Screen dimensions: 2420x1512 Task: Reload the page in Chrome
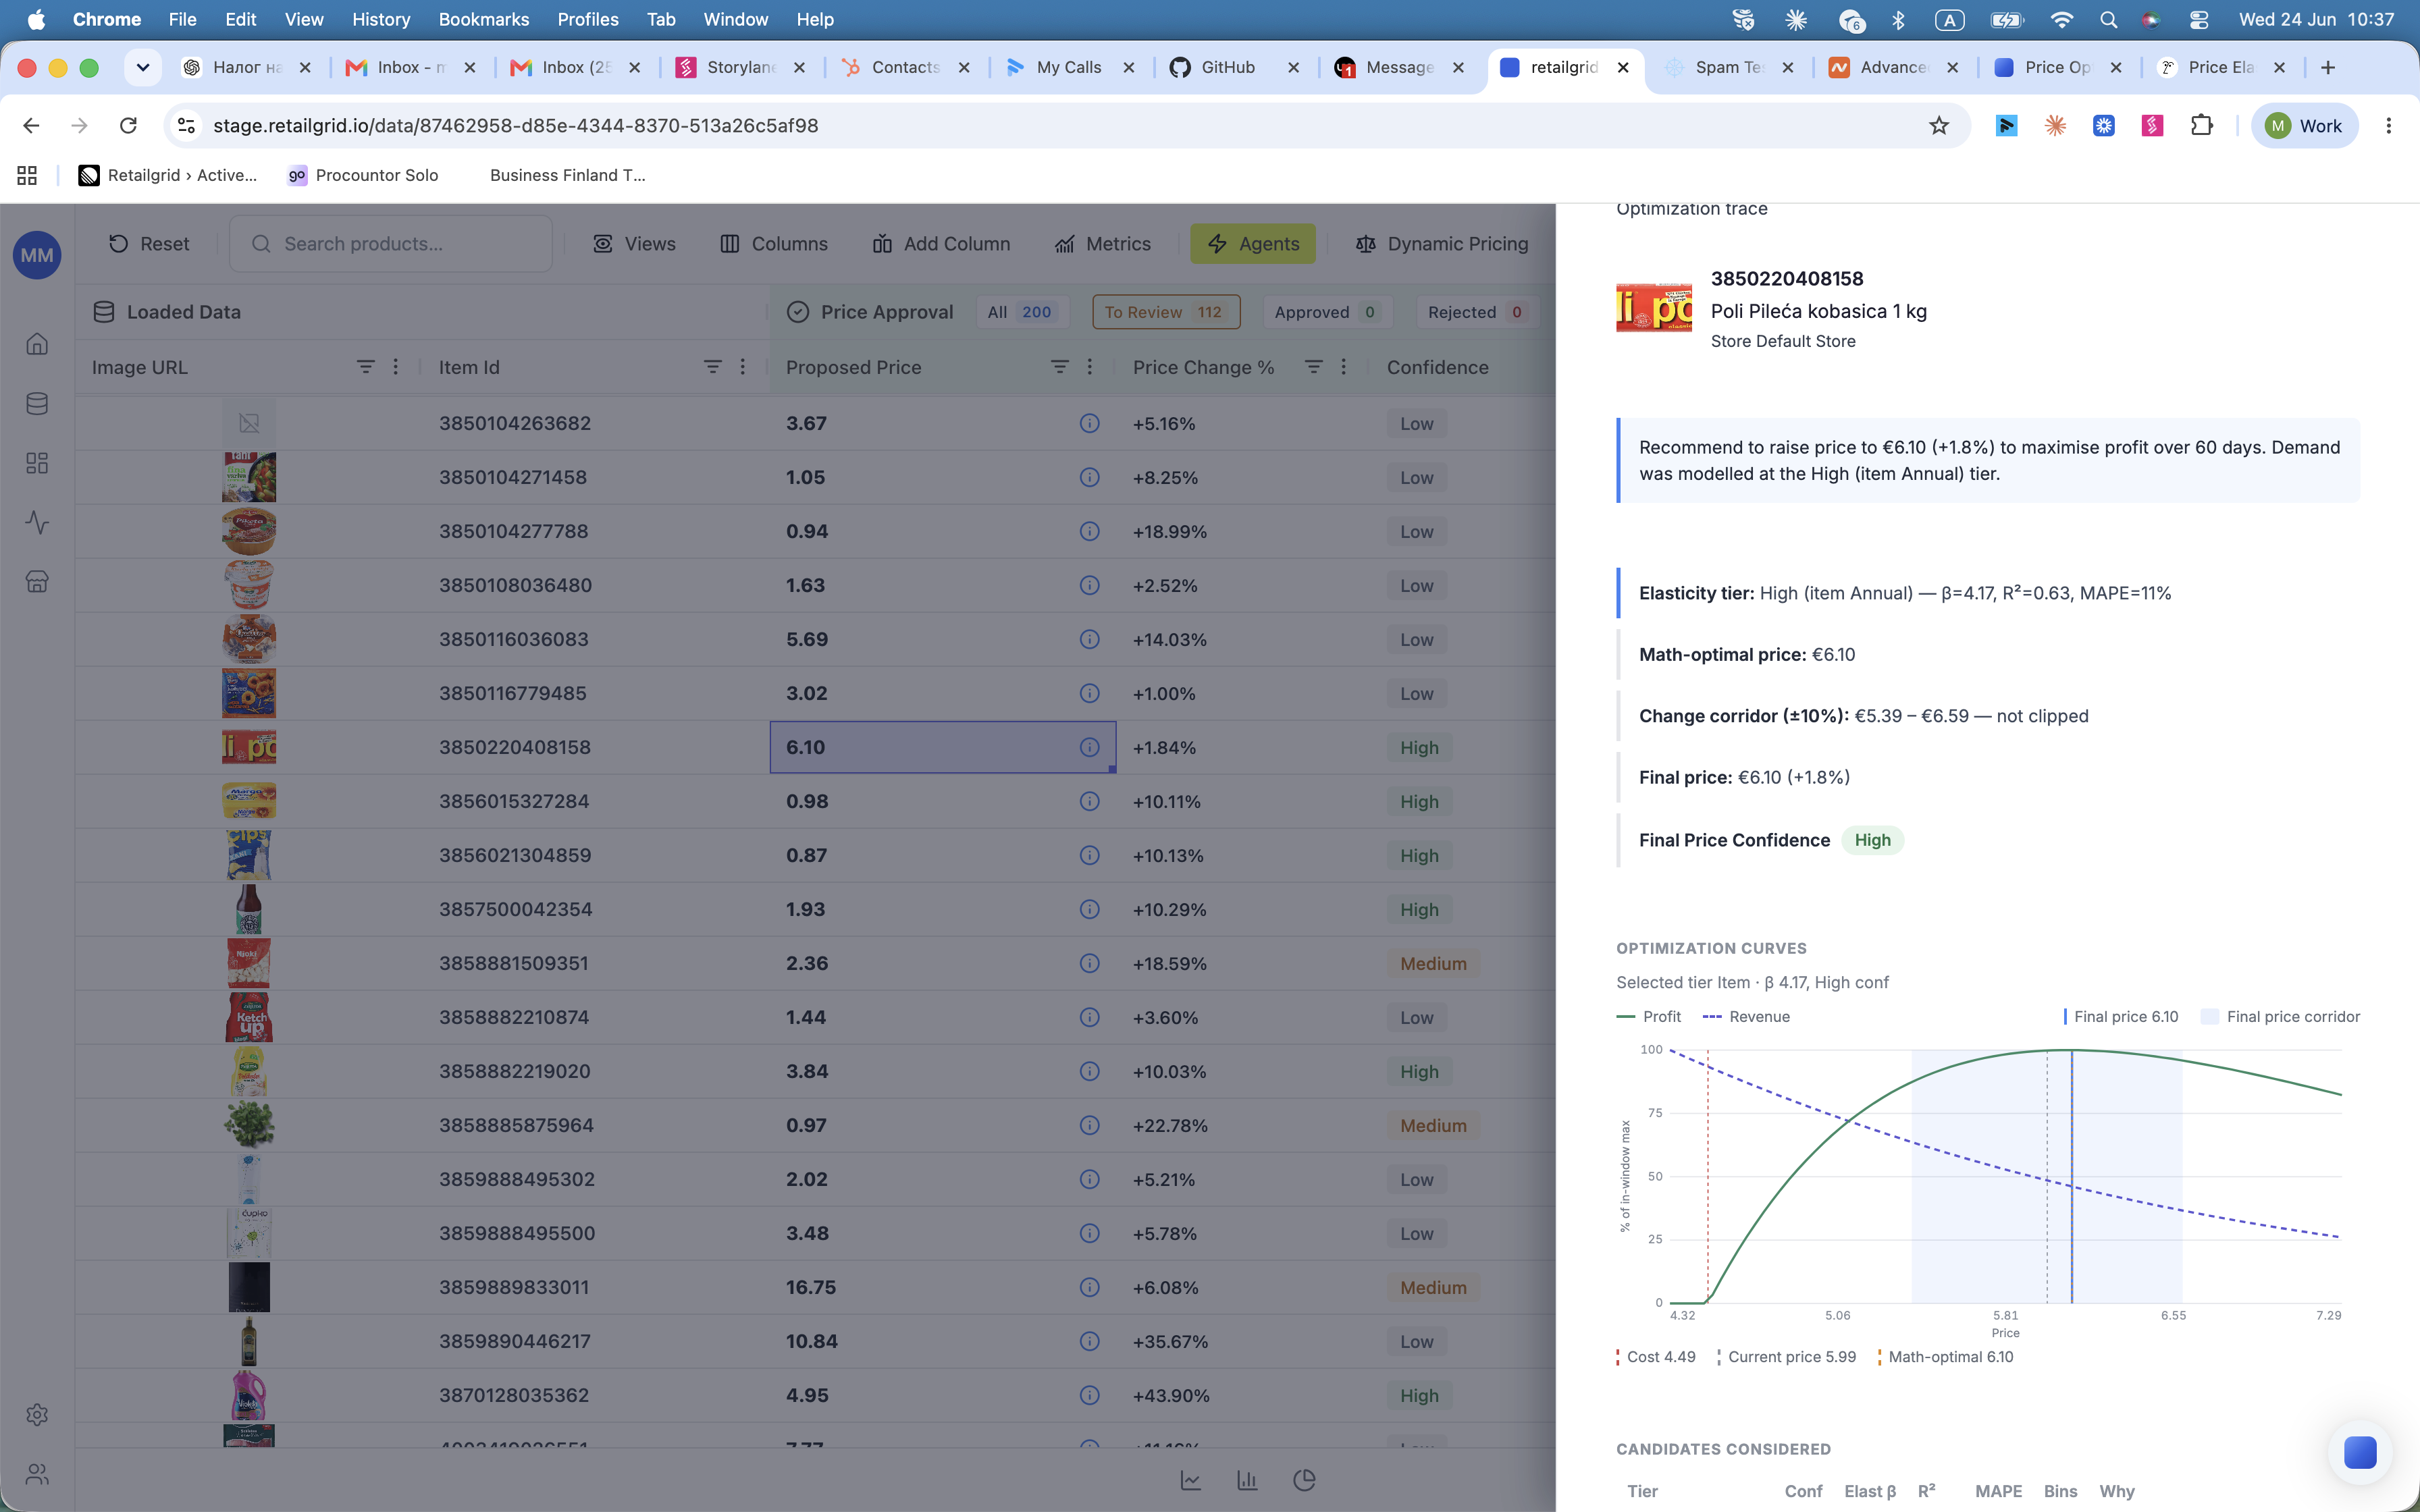(128, 125)
